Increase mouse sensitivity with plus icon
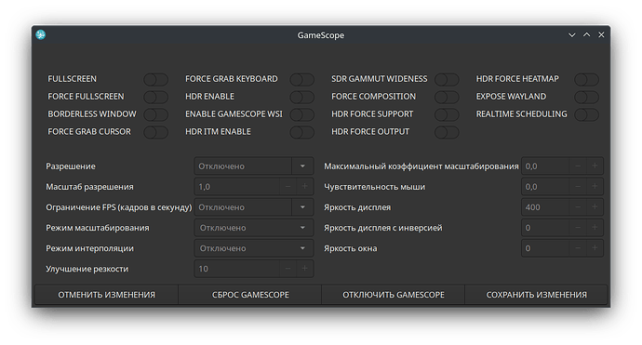 [595, 187]
